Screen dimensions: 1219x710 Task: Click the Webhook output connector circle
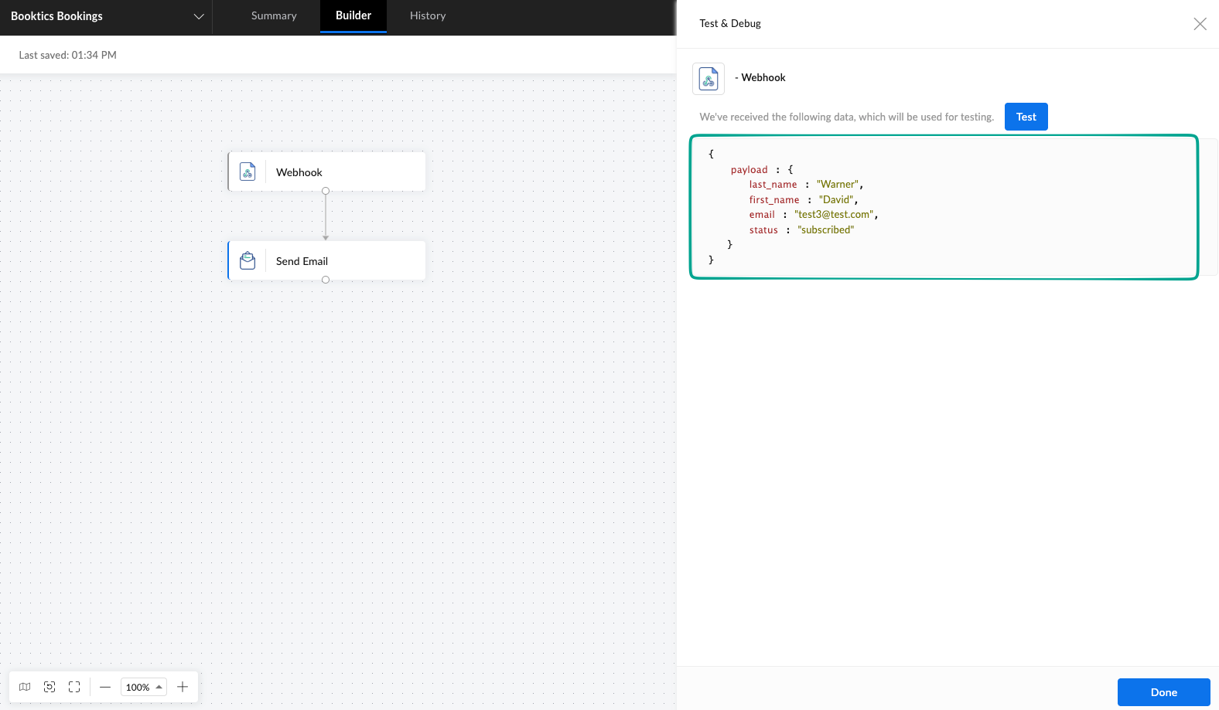point(326,191)
